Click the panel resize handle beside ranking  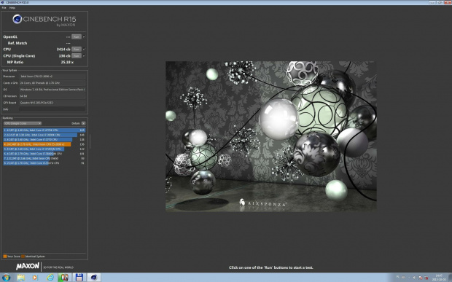(x=90, y=141)
